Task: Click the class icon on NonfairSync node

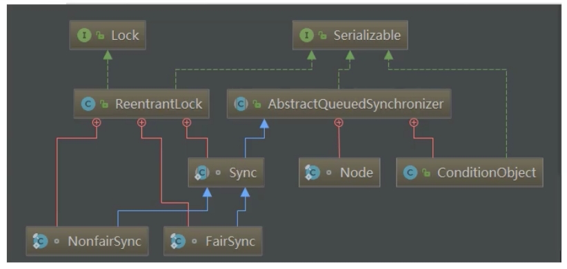Action: tap(40, 241)
